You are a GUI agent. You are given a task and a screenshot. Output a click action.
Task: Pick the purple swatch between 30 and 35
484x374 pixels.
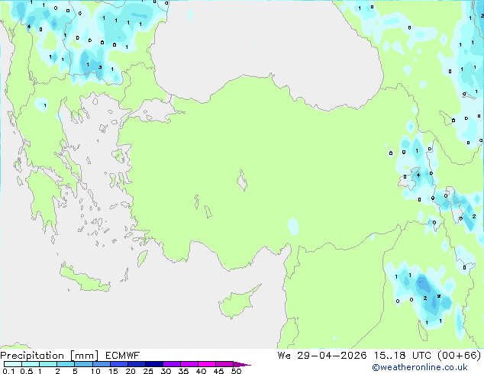tap(171, 364)
